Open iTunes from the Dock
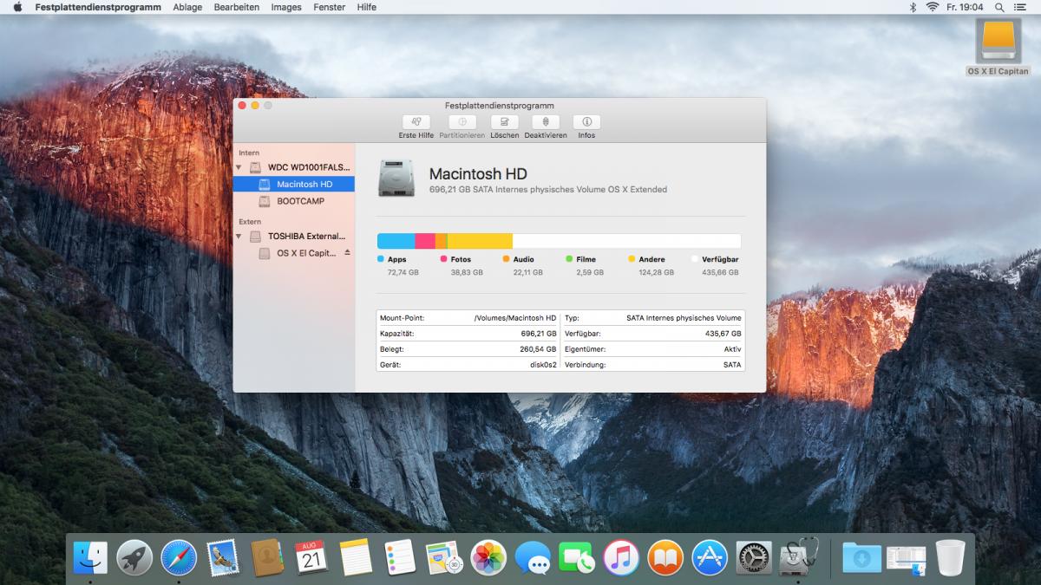Image resolution: width=1041 pixels, height=585 pixels. [x=621, y=557]
